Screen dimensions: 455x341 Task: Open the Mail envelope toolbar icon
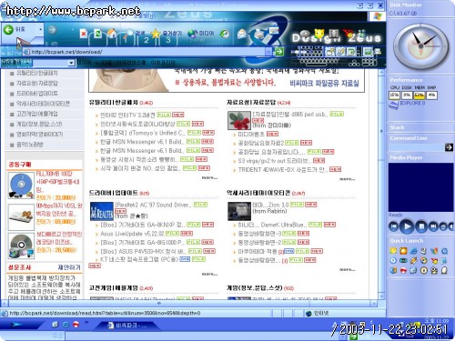(x=242, y=34)
